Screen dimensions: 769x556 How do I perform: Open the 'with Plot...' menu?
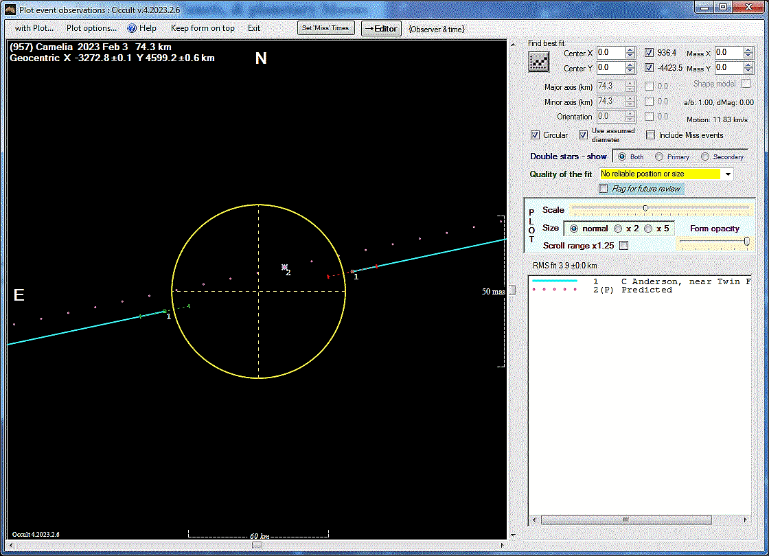34,28
